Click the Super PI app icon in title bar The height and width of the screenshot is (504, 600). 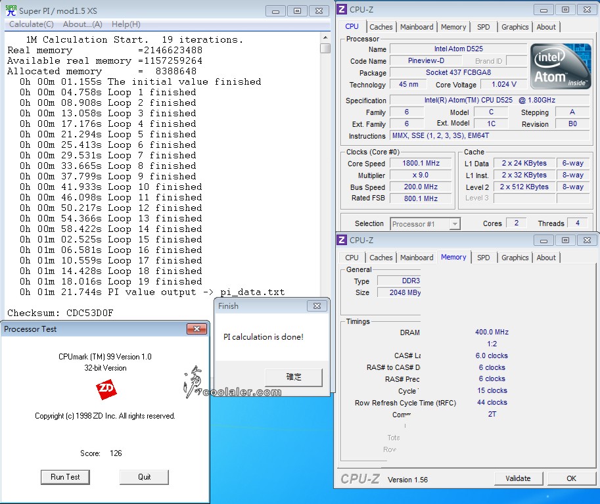tap(11, 11)
